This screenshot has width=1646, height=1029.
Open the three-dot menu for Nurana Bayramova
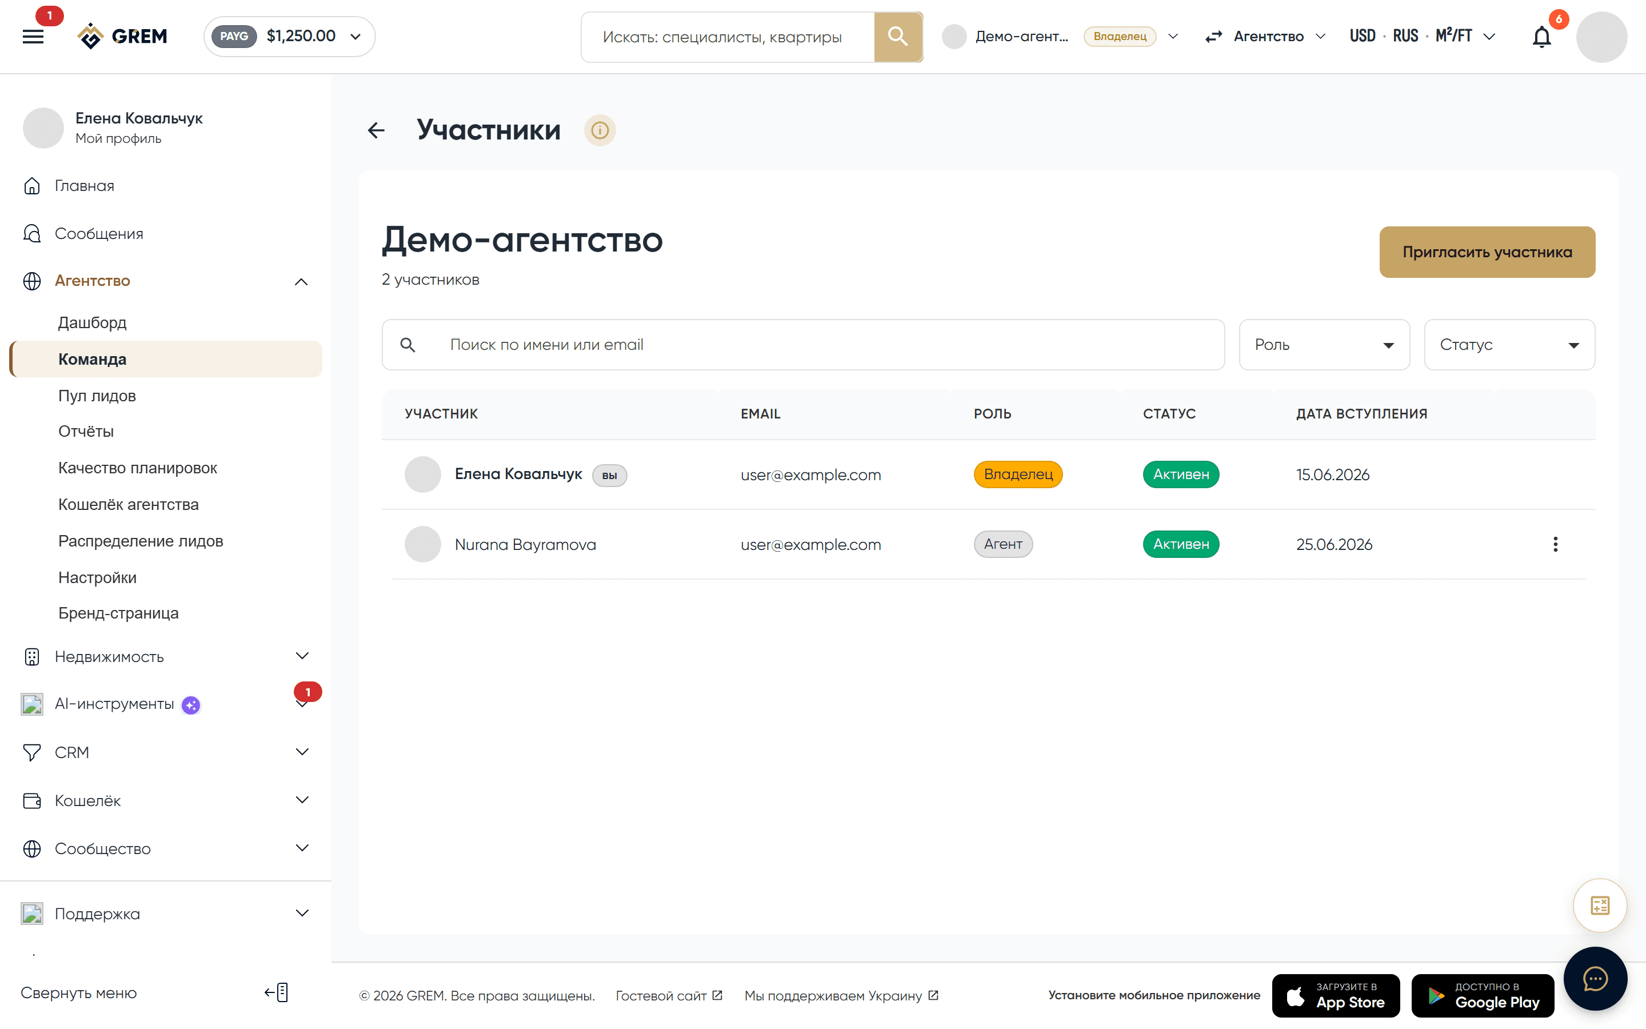(1555, 544)
